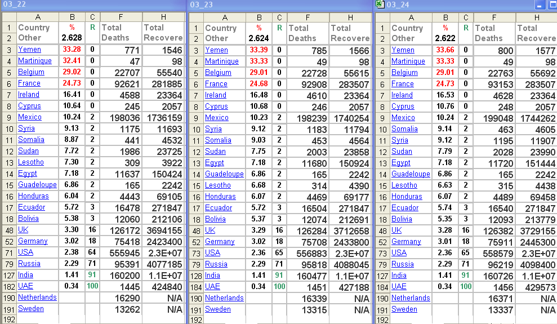Open the Somalia link in the 03_24 window
Image resolution: width=557 pixels, height=324 pixels.
click(404, 128)
